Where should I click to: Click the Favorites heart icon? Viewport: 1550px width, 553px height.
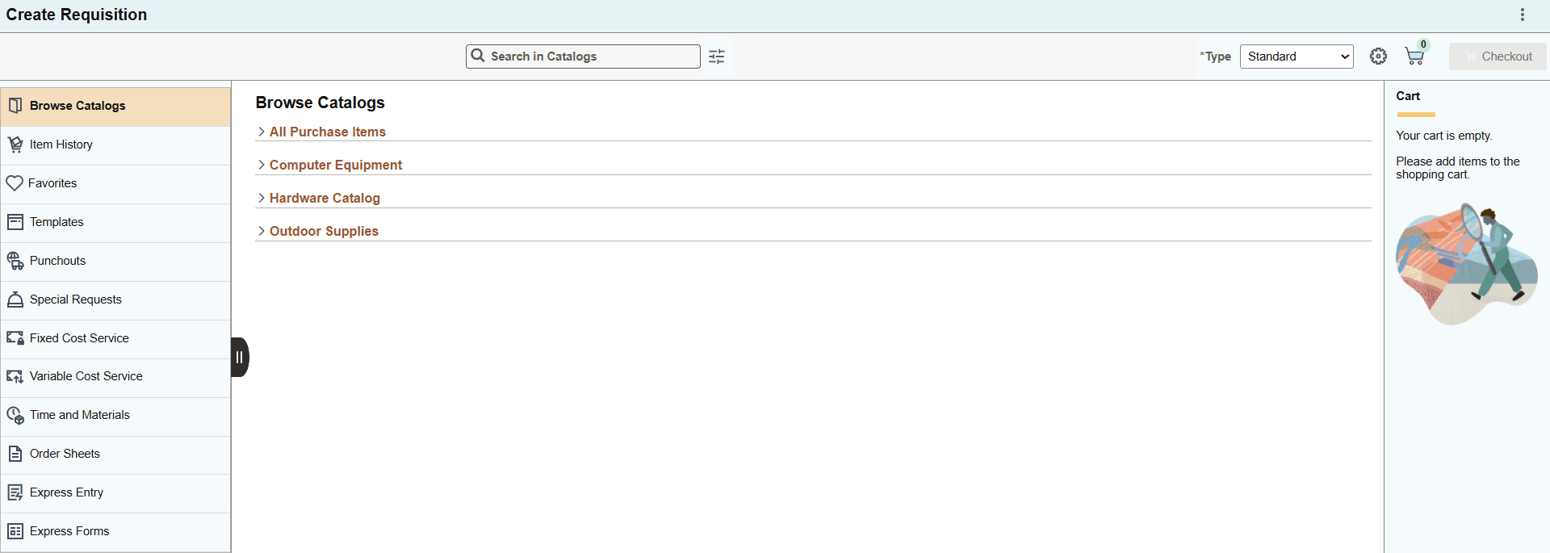coord(15,183)
